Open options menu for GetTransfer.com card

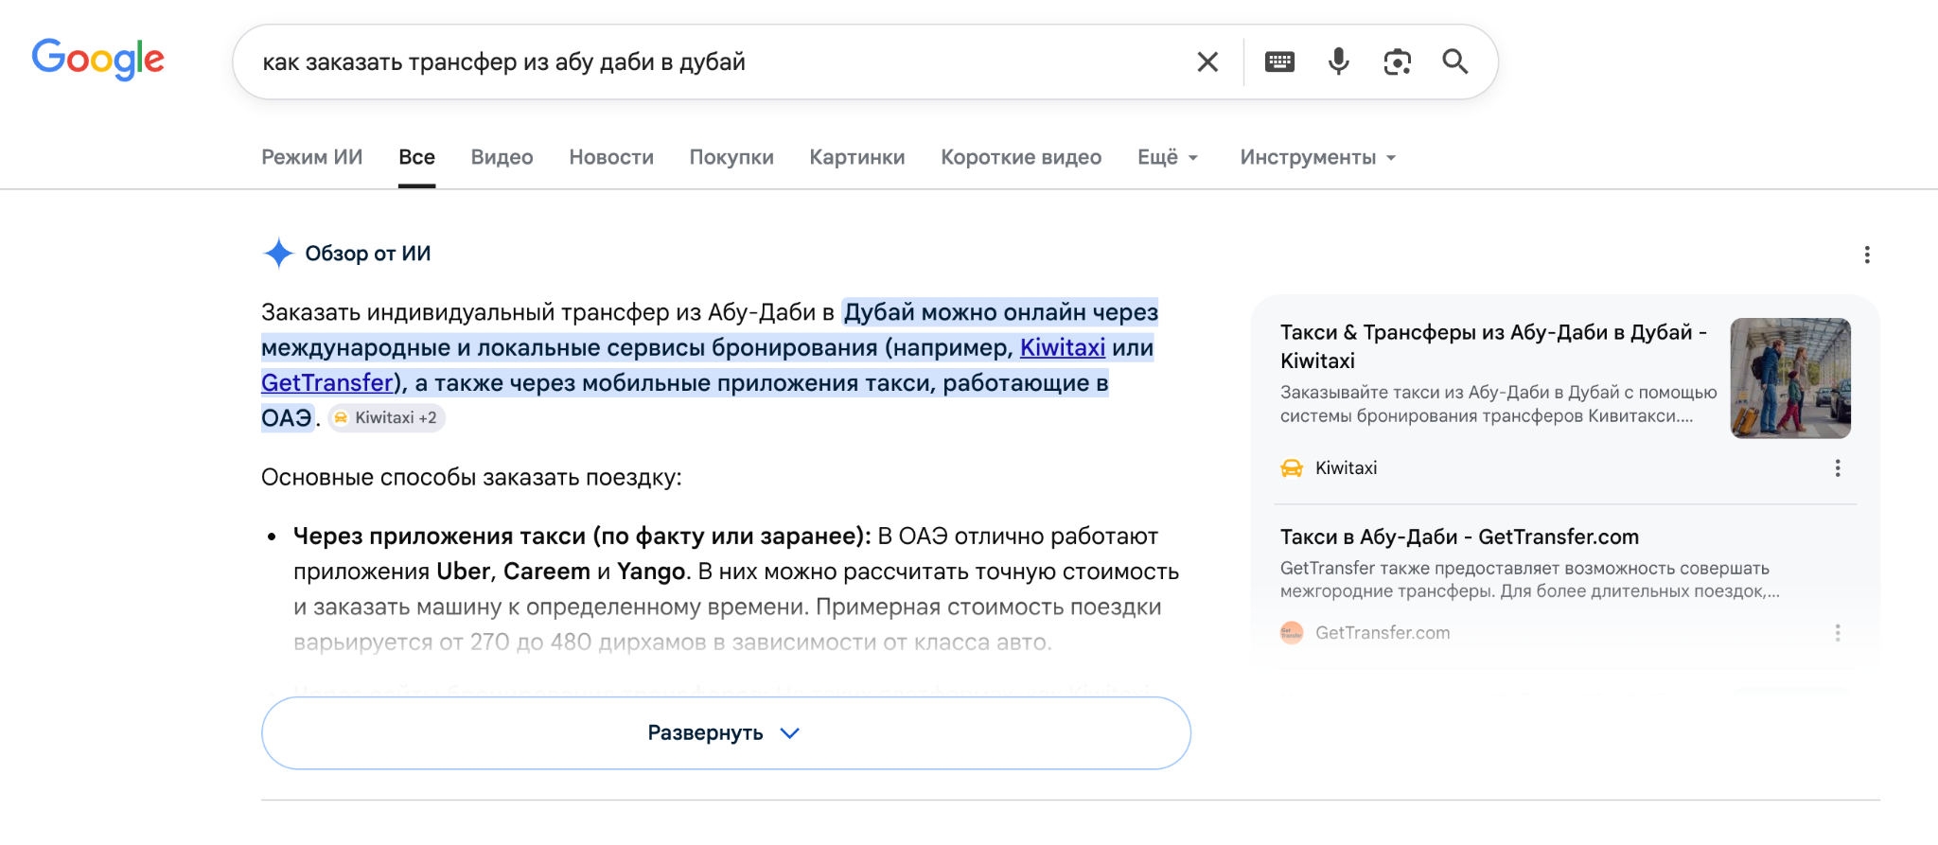click(x=1838, y=633)
